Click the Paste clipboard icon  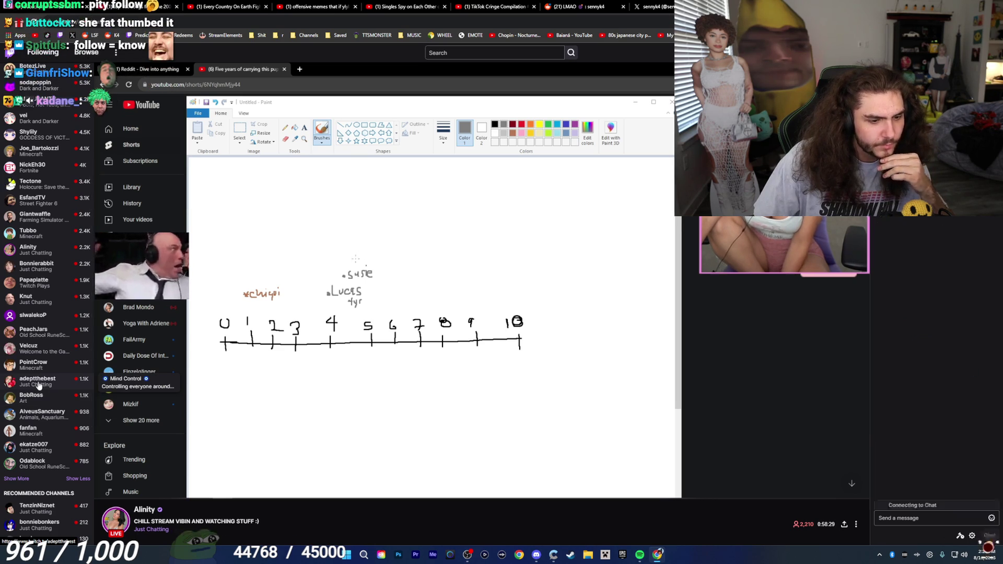[197, 128]
